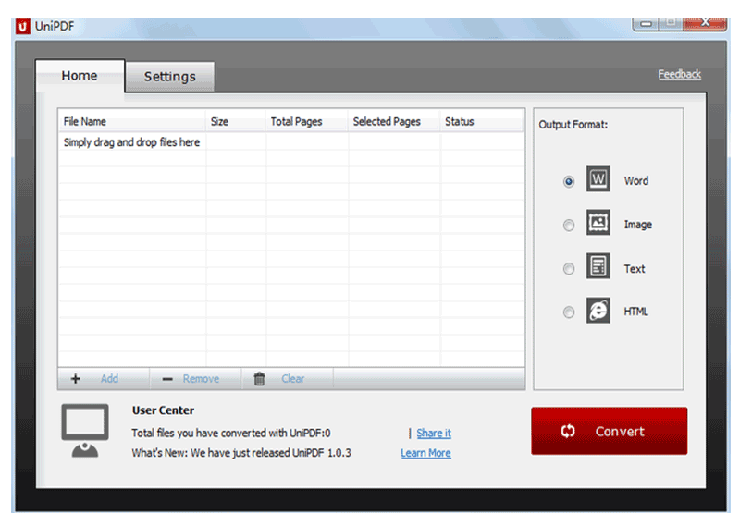Click the User Center monitor icon
740x526 pixels.
coord(85,430)
